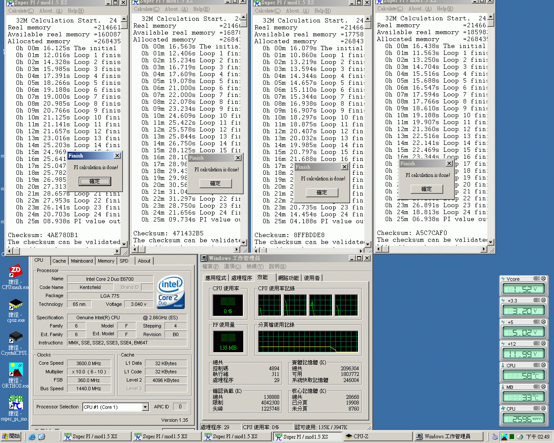The width and height of the screenshot is (554, 443).
Task: Switch to 處理程序 tab in Task Manager
Action: pos(242,278)
